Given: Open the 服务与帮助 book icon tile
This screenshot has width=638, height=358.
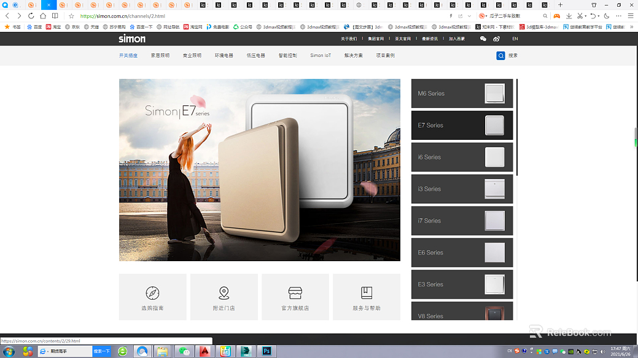Looking at the screenshot, I should tap(366, 297).
